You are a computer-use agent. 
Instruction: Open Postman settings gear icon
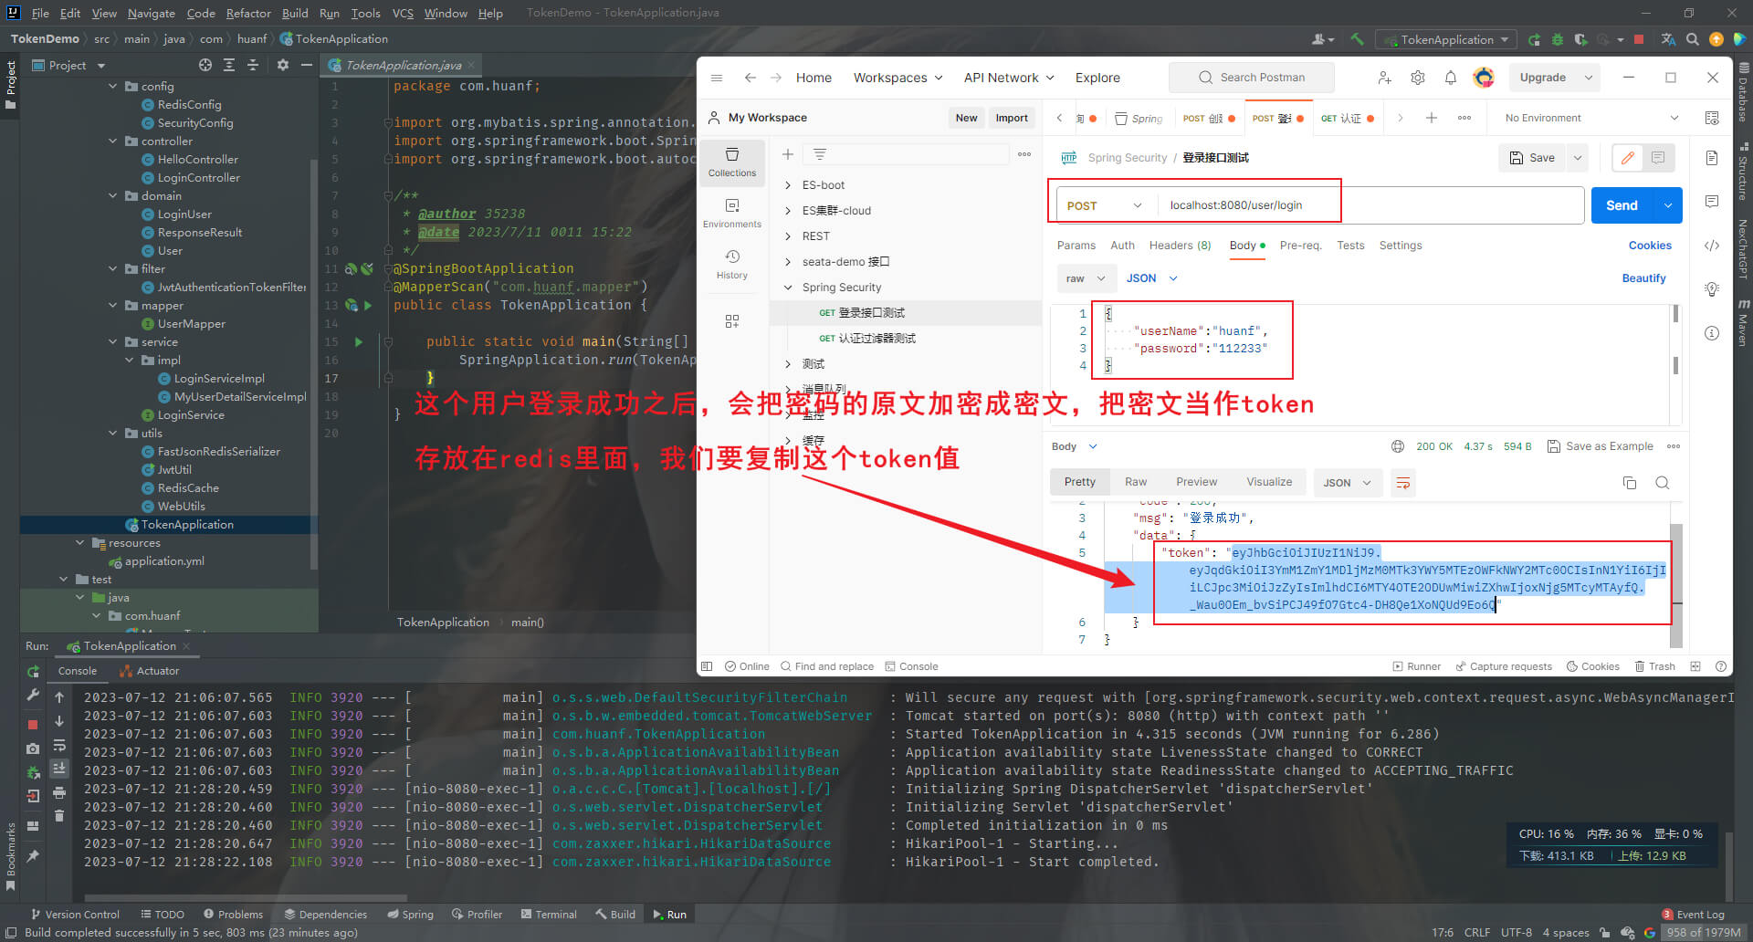click(x=1417, y=78)
